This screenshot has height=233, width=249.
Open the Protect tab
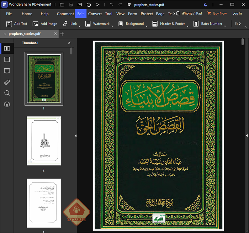point(147,14)
